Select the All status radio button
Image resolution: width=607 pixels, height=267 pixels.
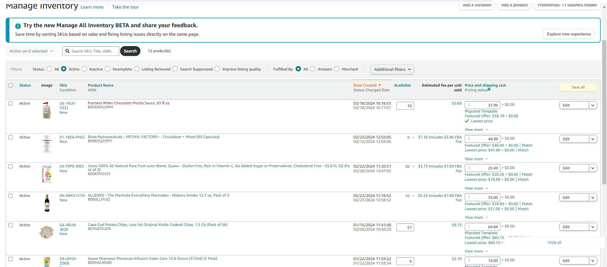(x=49, y=69)
